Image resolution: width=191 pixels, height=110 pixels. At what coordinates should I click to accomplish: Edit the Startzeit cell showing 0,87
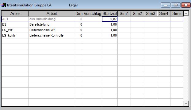tap(110, 19)
